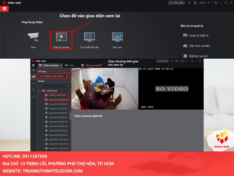Click the cloud button in playback window title bar

point(163,61)
